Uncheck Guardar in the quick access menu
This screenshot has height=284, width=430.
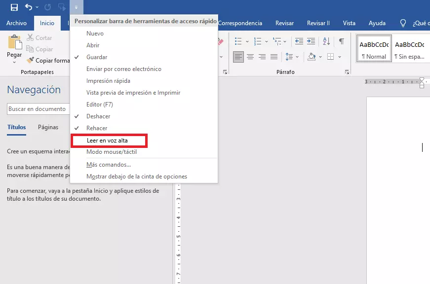click(97, 57)
